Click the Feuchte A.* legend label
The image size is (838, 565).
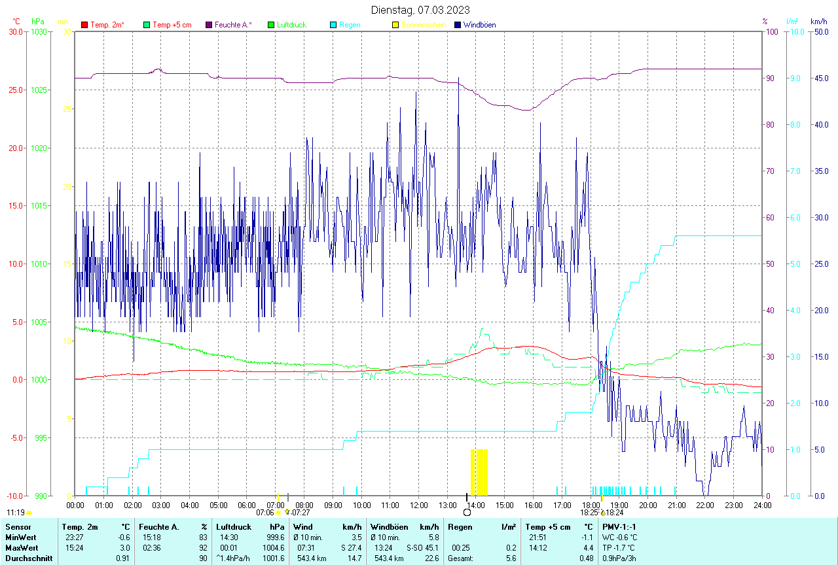coord(234,25)
